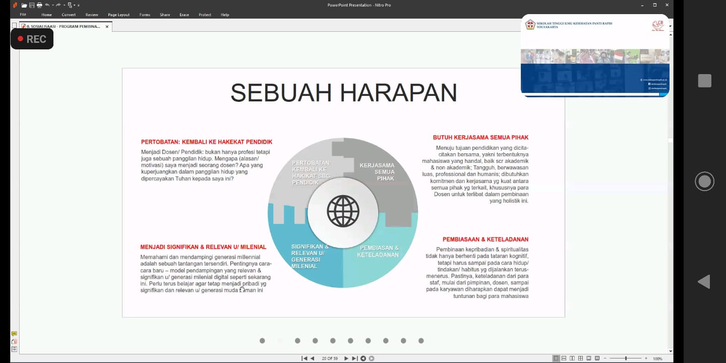Toggle continuous page view

(564, 358)
